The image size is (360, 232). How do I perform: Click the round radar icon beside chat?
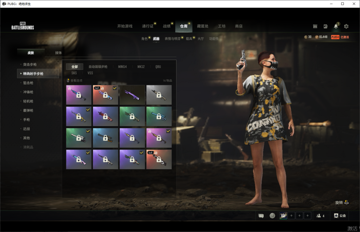point(272,216)
